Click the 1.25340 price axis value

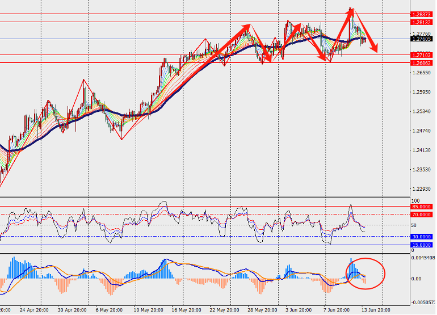click(x=422, y=111)
